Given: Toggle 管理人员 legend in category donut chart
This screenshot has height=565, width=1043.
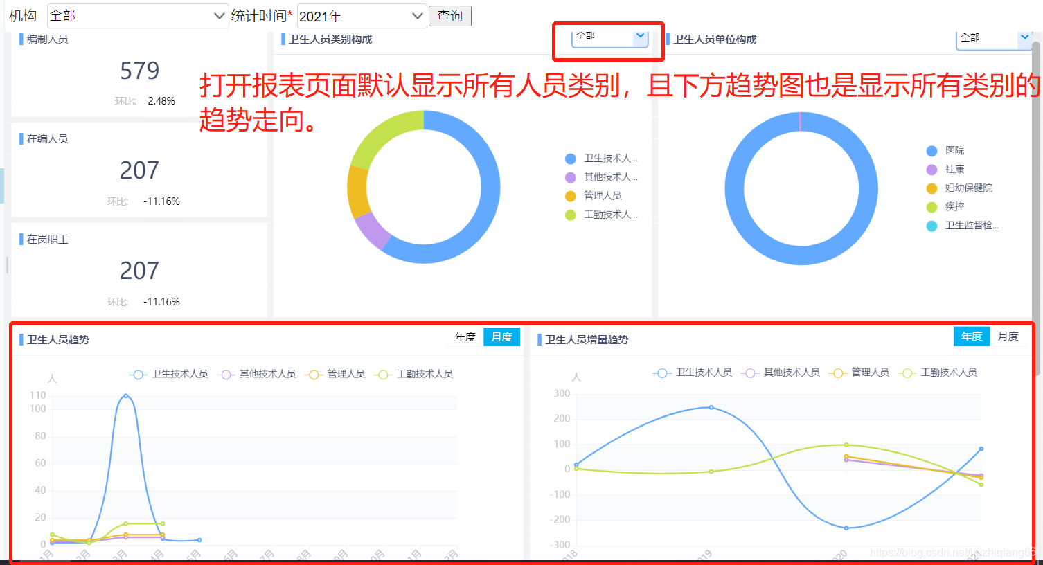Looking at the screenshot, I should 594,196.
